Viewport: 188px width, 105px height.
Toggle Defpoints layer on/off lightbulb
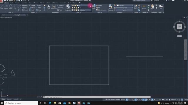72,10
